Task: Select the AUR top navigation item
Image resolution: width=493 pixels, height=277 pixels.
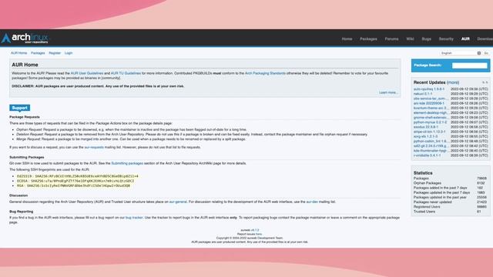Action: point(465,39)
